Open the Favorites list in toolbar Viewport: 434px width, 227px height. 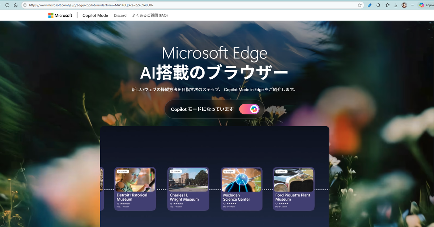(387, 5)
